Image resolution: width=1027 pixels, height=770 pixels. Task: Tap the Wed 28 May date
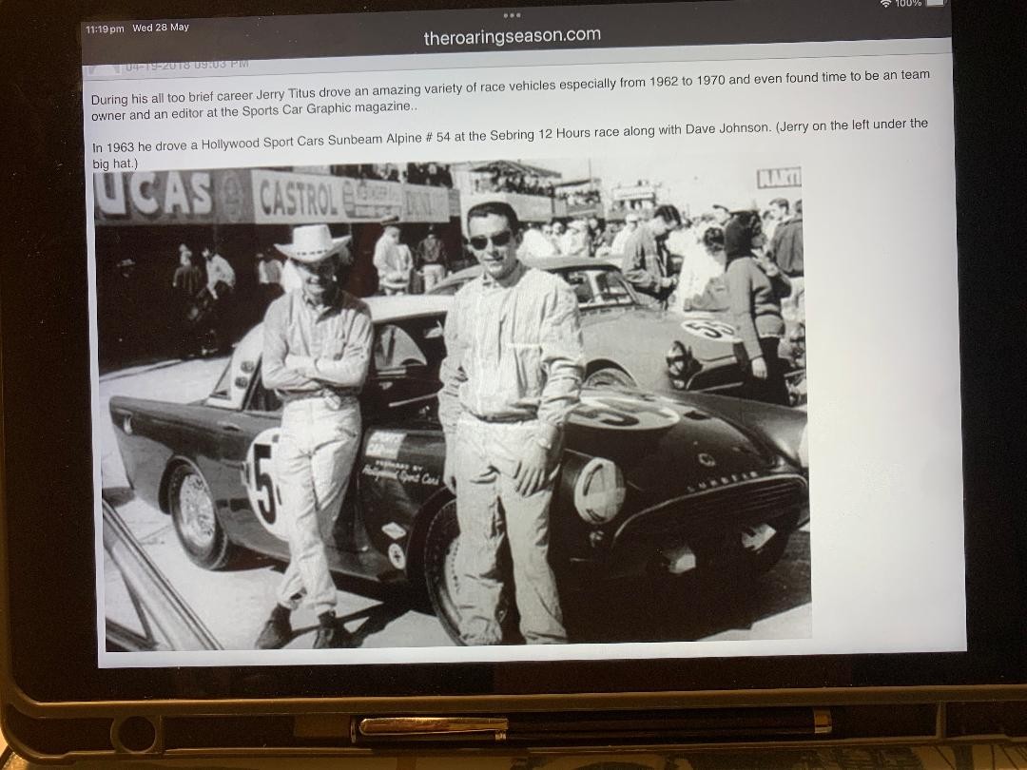[161, 29]
